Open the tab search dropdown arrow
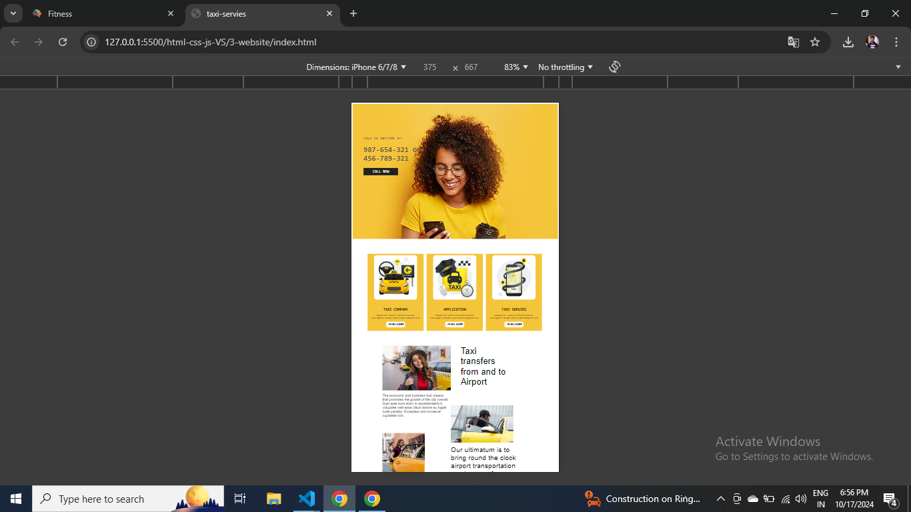Viewport: 911px width, 512px height. 13,13
